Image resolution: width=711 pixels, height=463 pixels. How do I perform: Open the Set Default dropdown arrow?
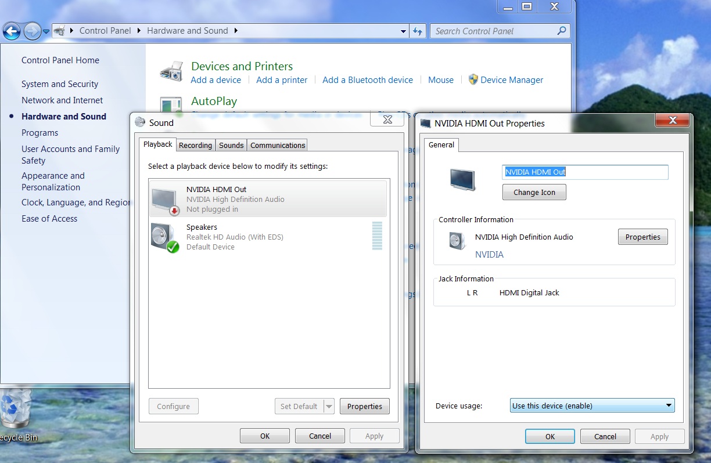click(x=329, y=407)
